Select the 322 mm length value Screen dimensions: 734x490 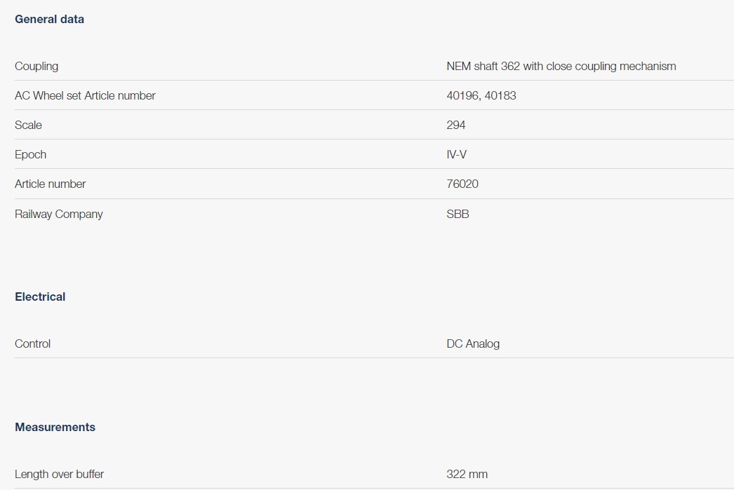467,475
